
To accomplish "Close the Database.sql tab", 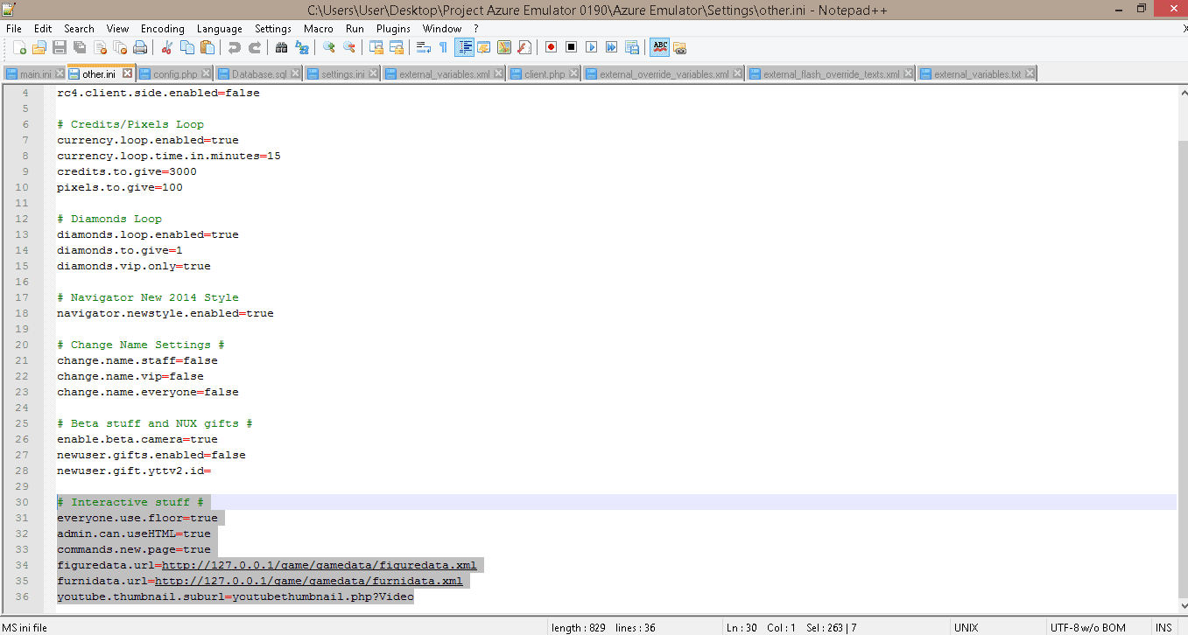I will click(x=295, y=73).
